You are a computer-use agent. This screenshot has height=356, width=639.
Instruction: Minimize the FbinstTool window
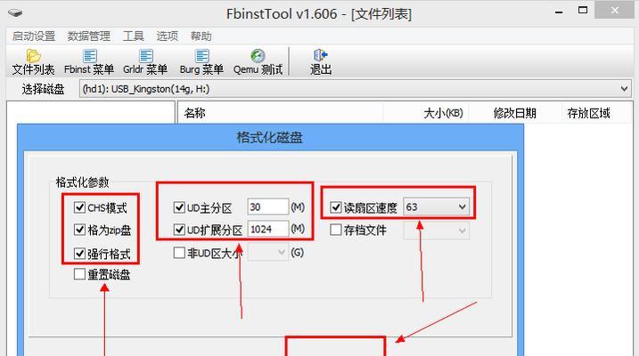[559, 11]
